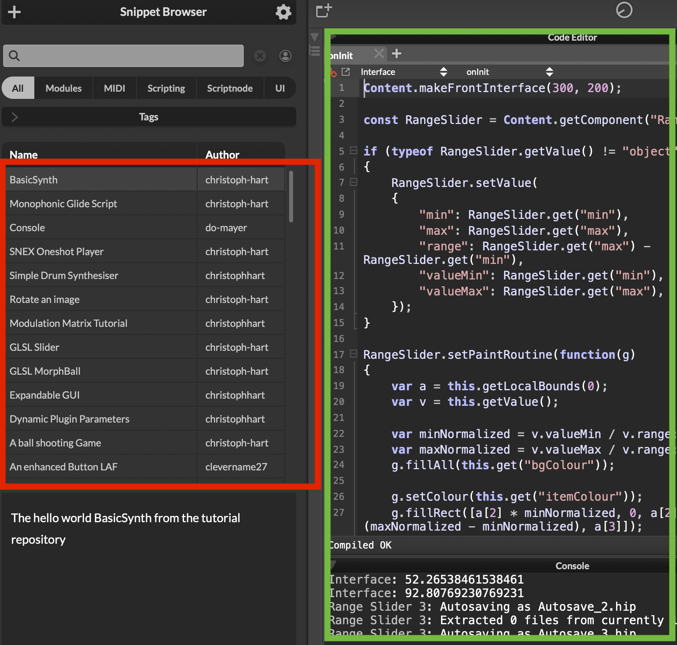Click the orange compile-state icon

334,72
